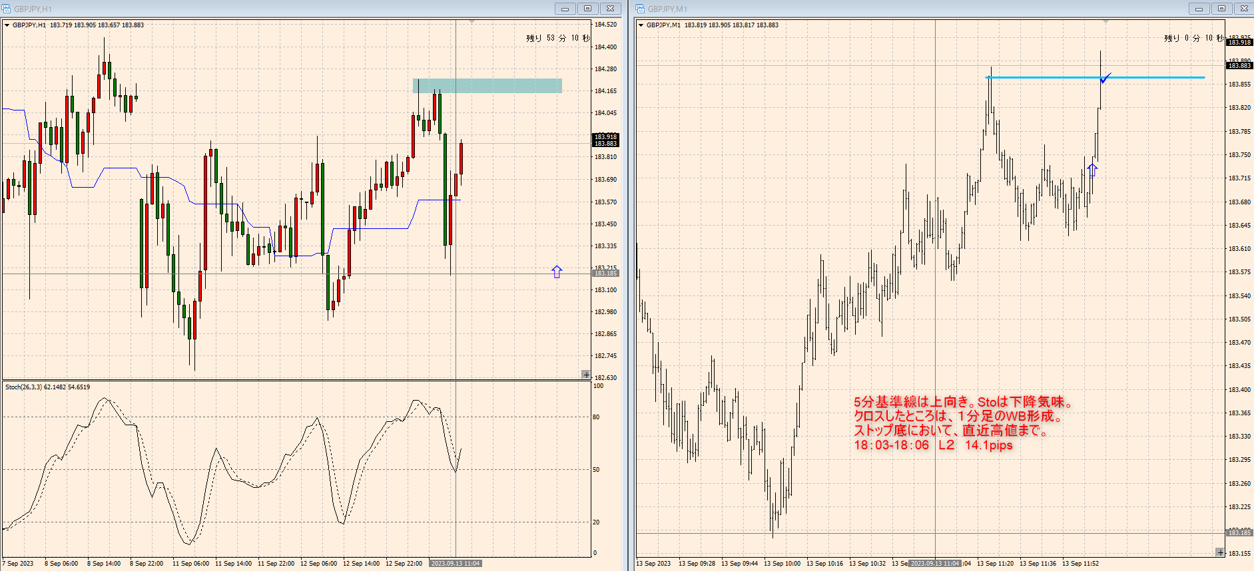Click the M1 timer text '残り 0 分 10 秒'
The height and width of the screenshot is (571, 1254).
coord(1194,39)
